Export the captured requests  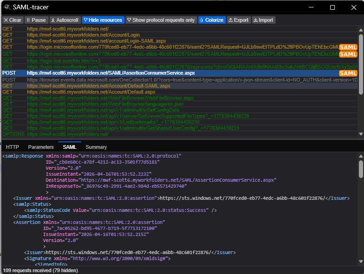pos(238,20)
